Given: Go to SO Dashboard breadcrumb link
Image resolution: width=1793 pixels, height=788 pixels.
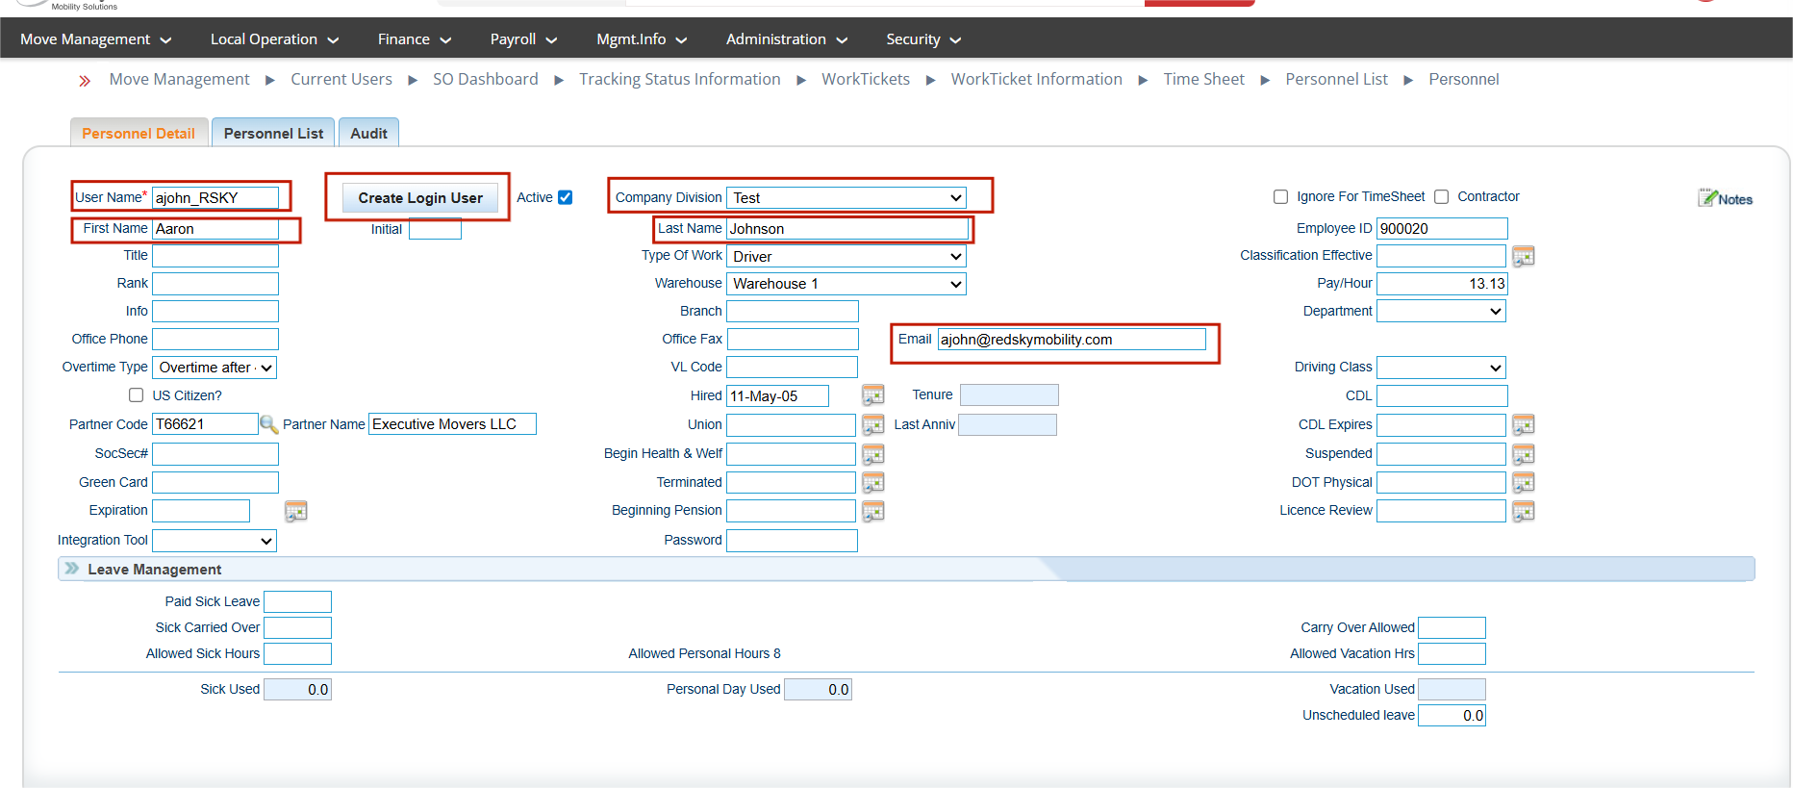Looking at the screenshot, I should tap(486, 79).
